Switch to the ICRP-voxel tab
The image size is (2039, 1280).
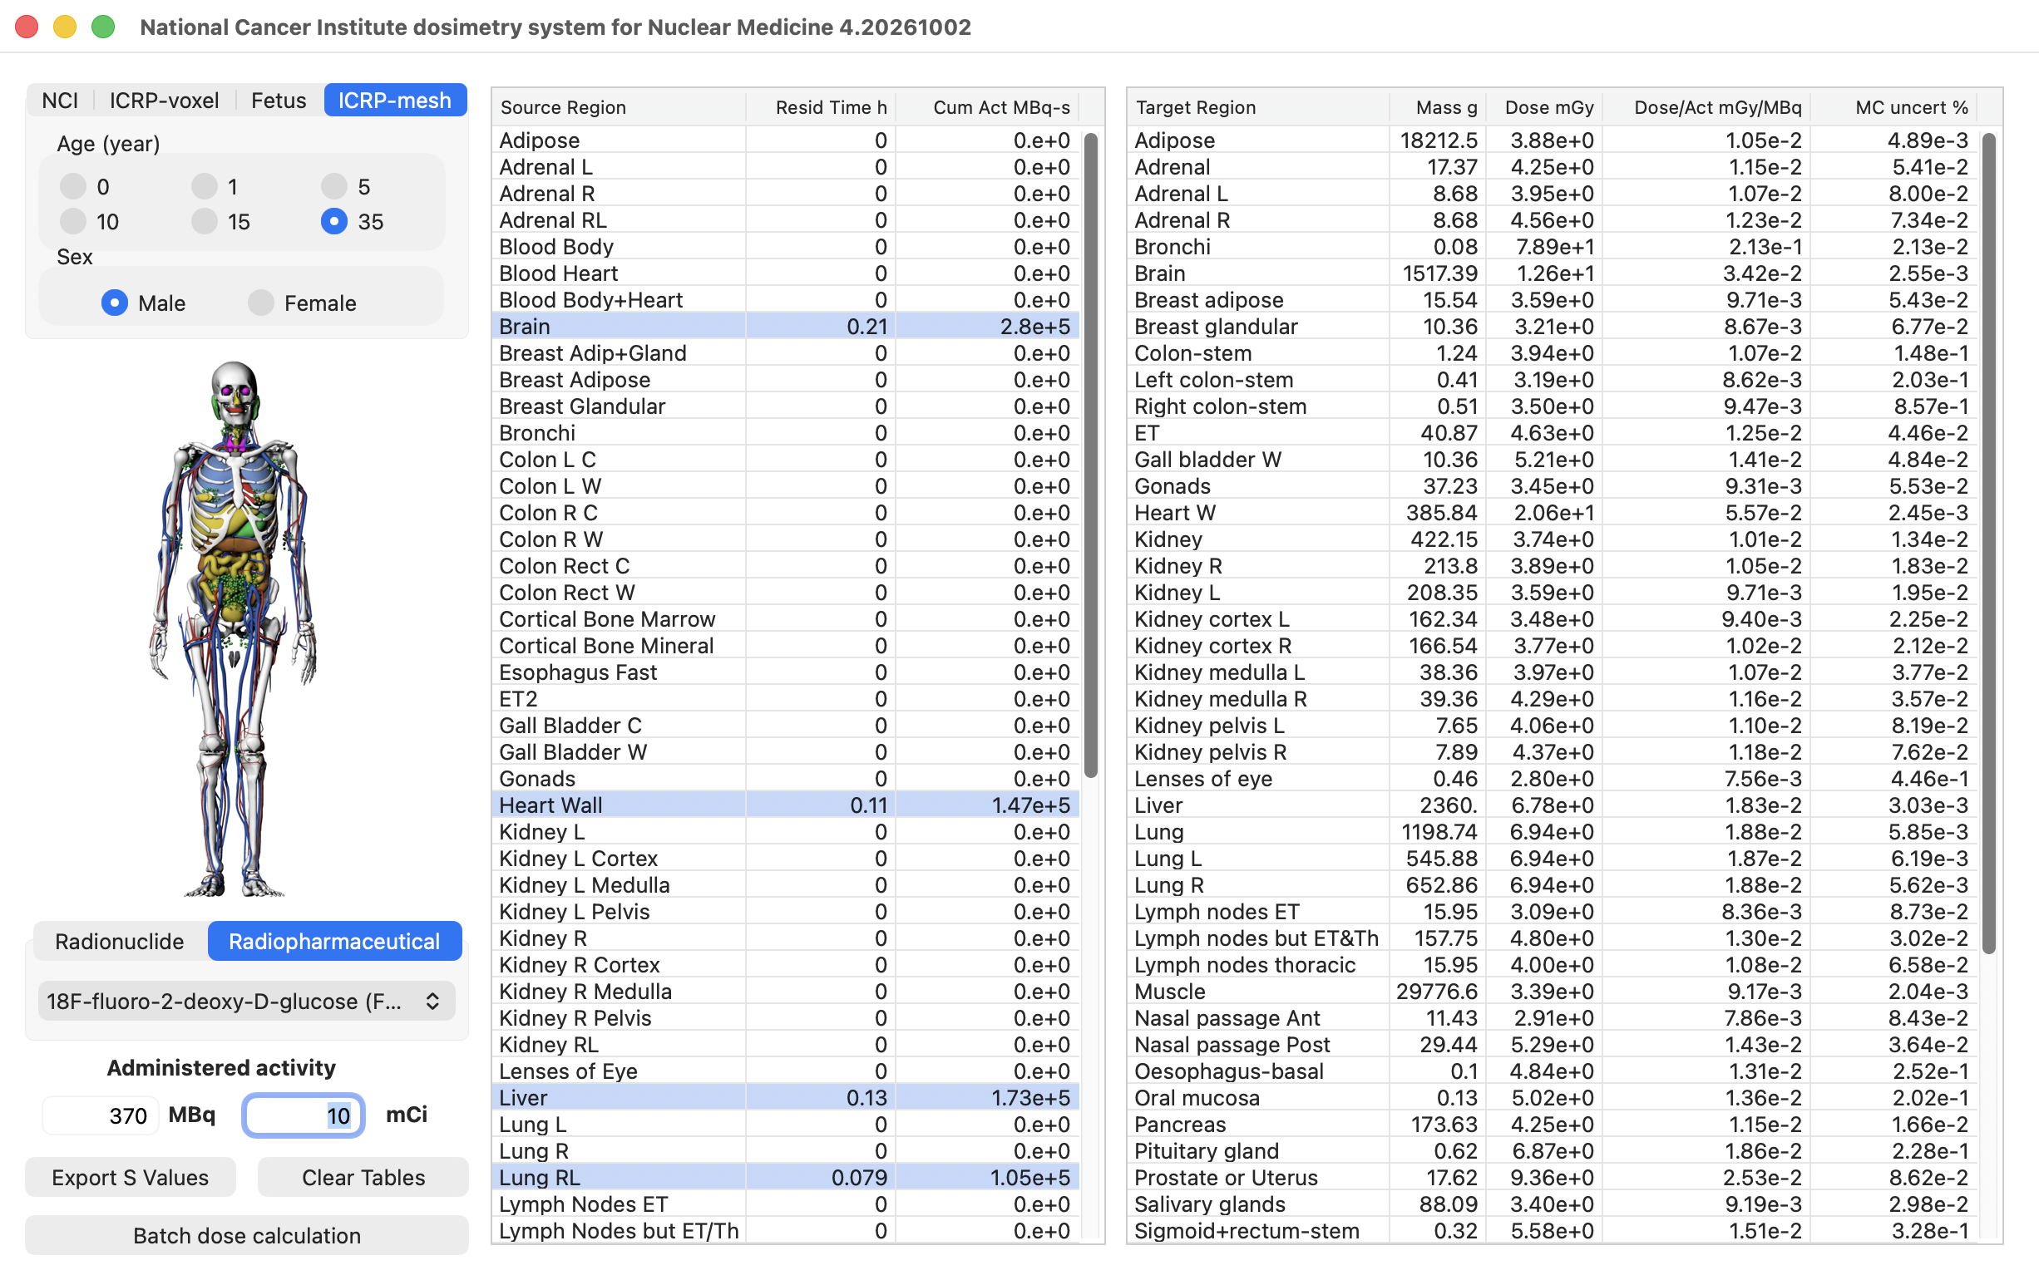pos(165,100)
